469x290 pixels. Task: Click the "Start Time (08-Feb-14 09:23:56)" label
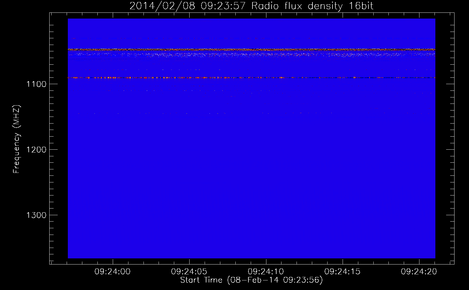[251, 280]
